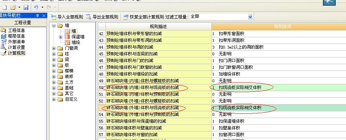The image size is (346, 140).
Task: Open the 过滤工程量 filter dropdown
Action: click(x=250, y=17)
